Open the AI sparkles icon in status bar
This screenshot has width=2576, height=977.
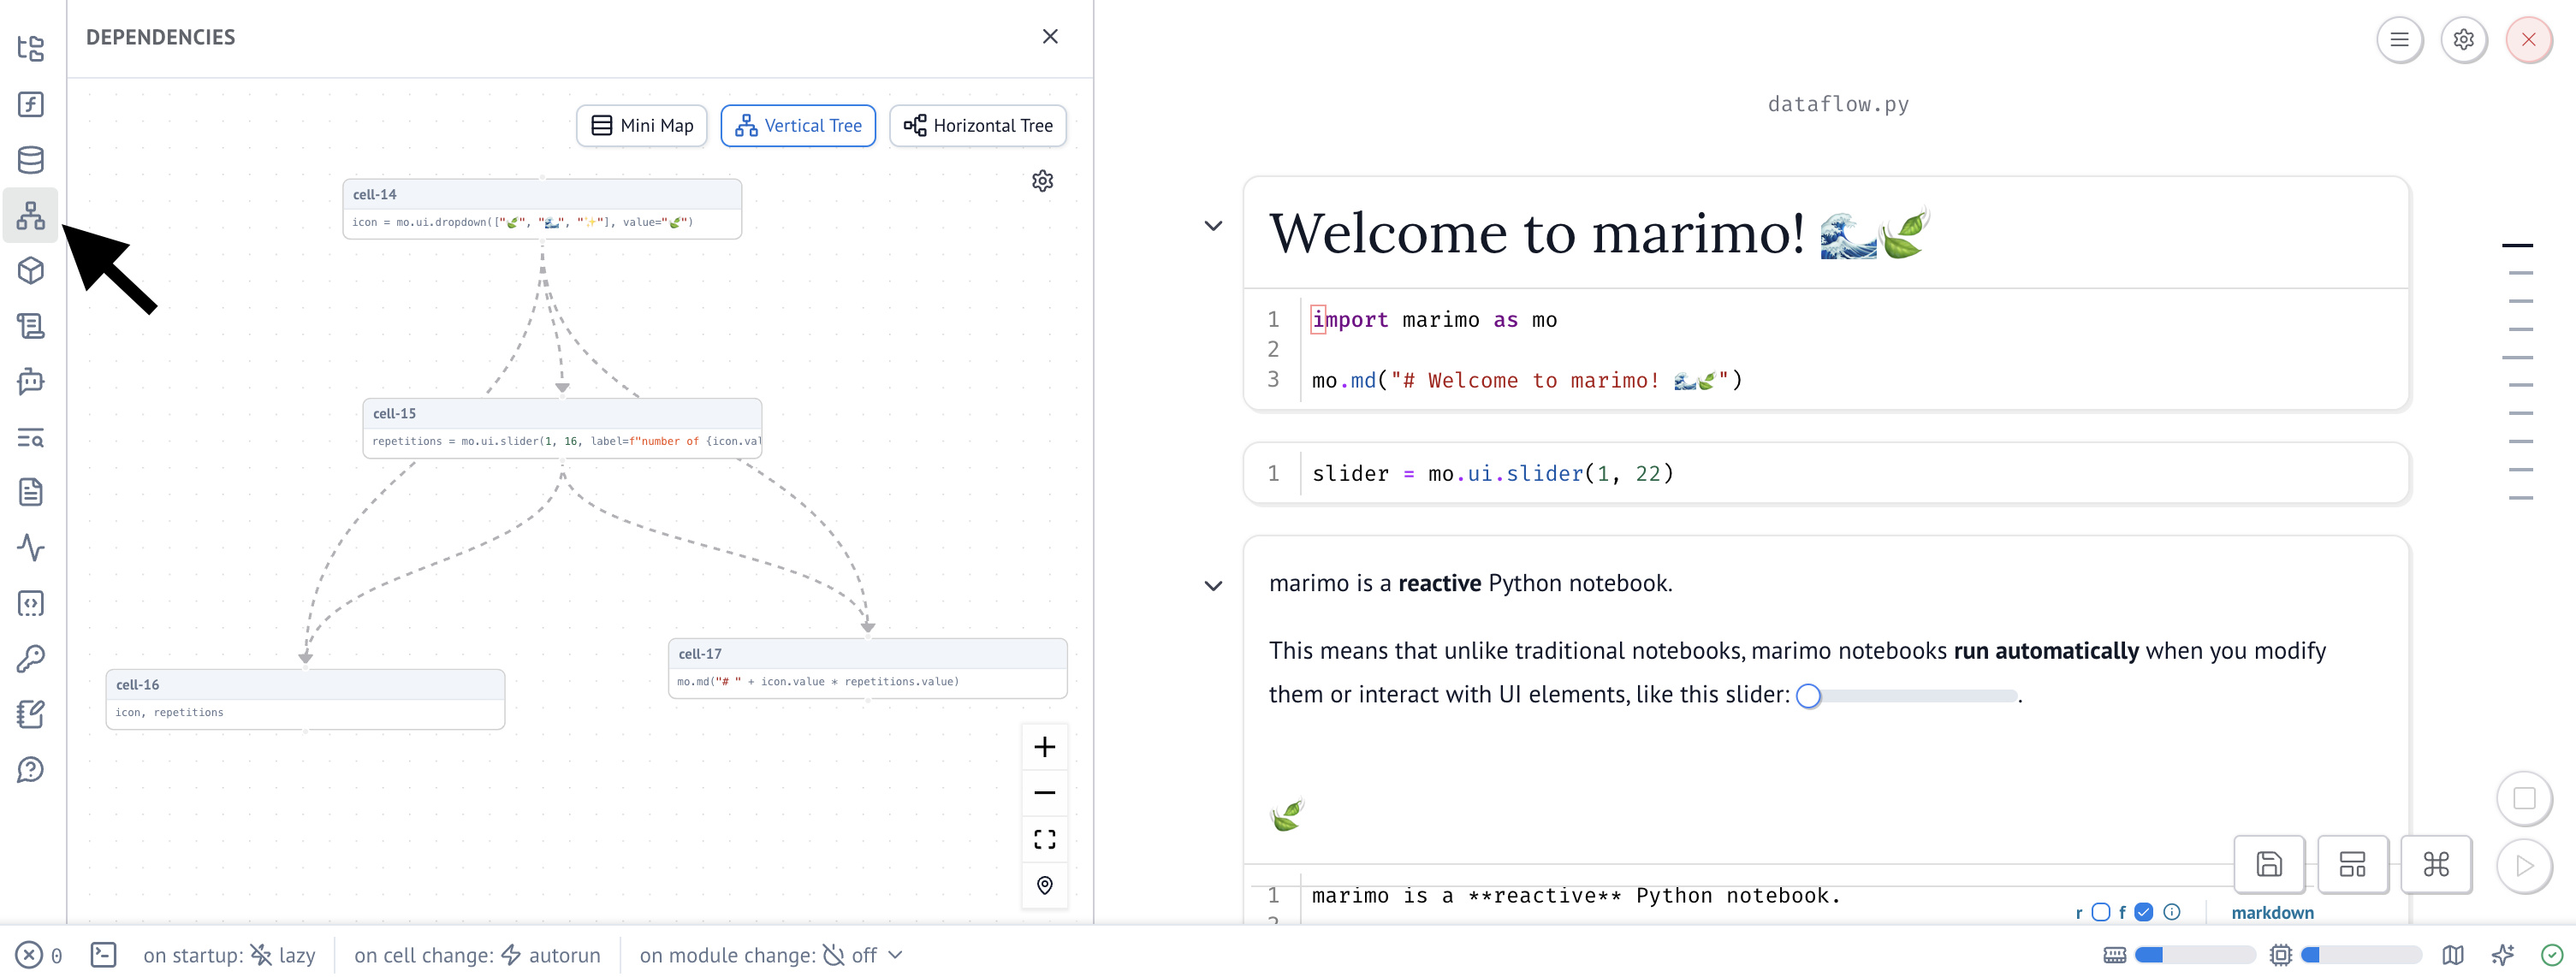coord(2502,955)
